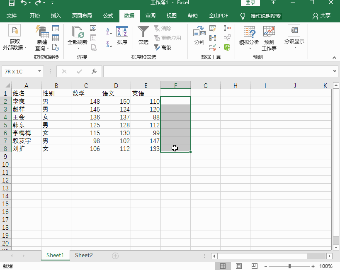
Task: Click the Share (共享) button
Action: coord(322,16)
